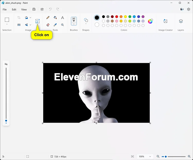193x160 pixels.
Task: Expand the Brushes dropdown chevron
Action: point(74,24)
